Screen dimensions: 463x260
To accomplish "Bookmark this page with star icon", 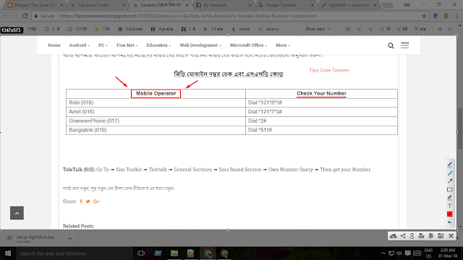I will click(425, 16).
